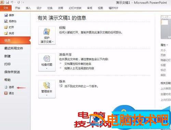Open the 管理版本 dropdown button
The height and width of the screenshot is (130, 171).
coord(47,89)
